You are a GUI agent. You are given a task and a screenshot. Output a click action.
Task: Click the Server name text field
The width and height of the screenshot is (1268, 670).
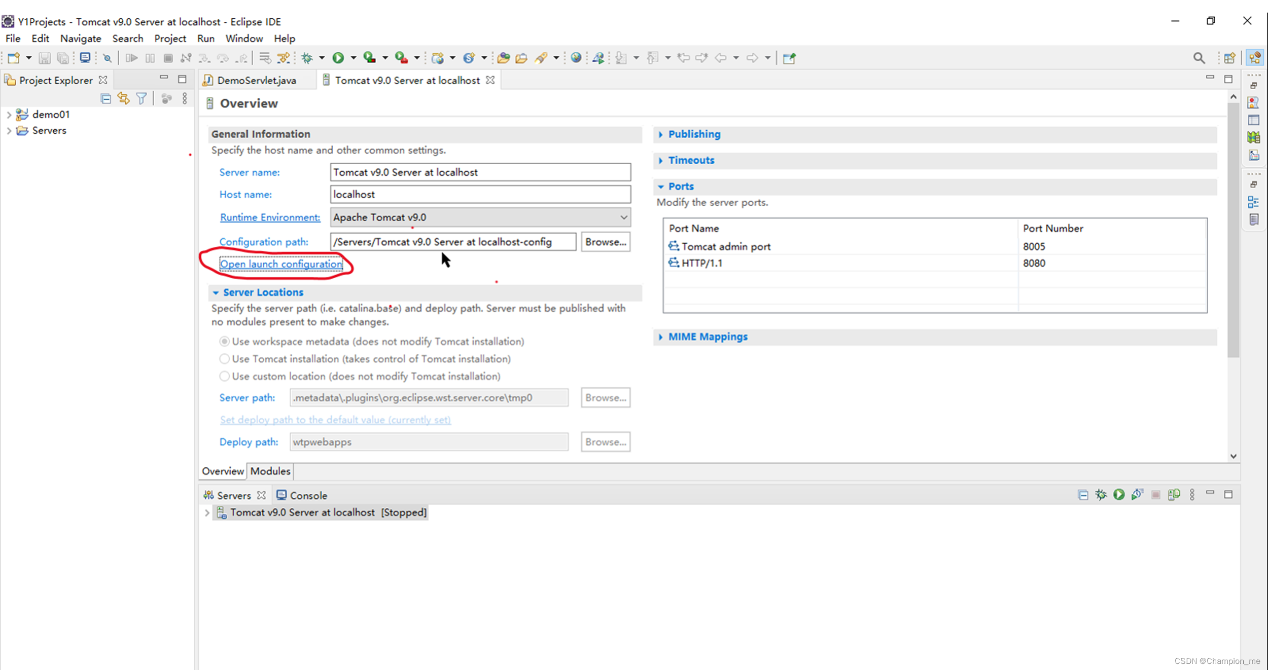tap(480, 172)
